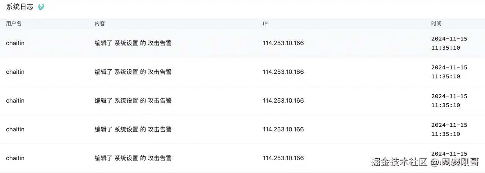Select chaitin username in the second log row
The image size is (485, 173).
(x=15, y=72)
